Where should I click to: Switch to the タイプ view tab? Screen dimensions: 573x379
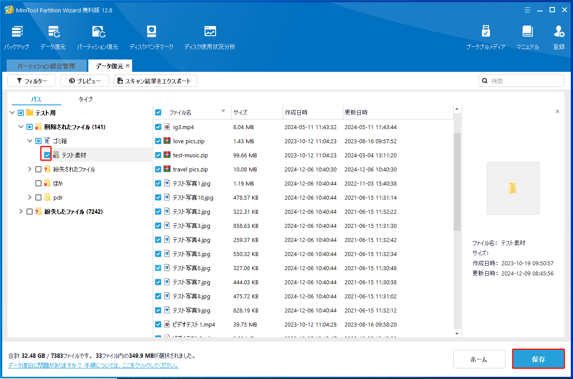coord(86,99)
